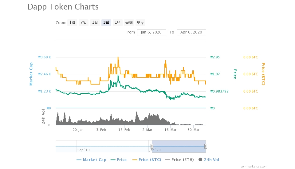This screenshot has width=295, height=169.
Task: Show all data with 모두 zoom
Action: pos(140,22)
